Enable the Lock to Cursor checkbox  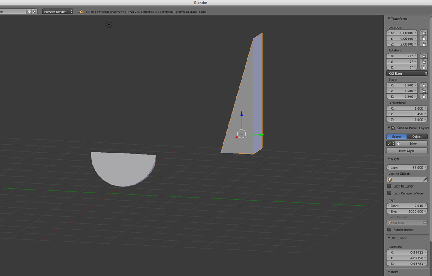click(x=389, y=186)
